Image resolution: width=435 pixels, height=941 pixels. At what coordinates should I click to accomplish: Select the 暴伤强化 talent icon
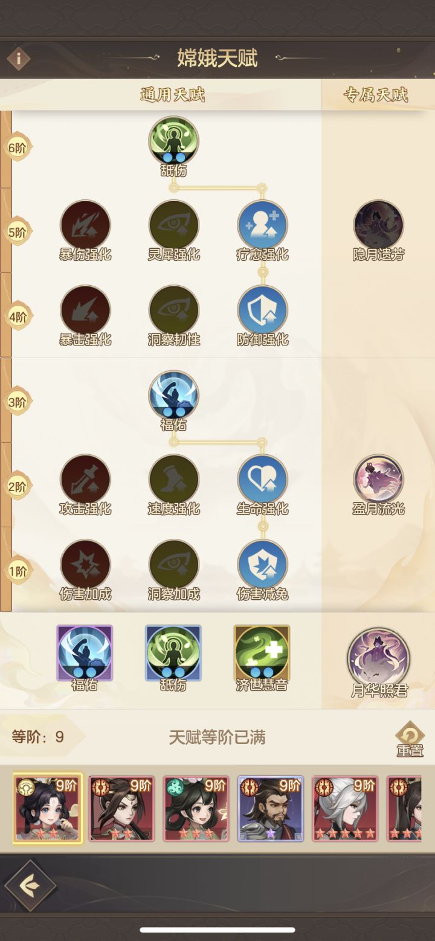coord(85,225)
